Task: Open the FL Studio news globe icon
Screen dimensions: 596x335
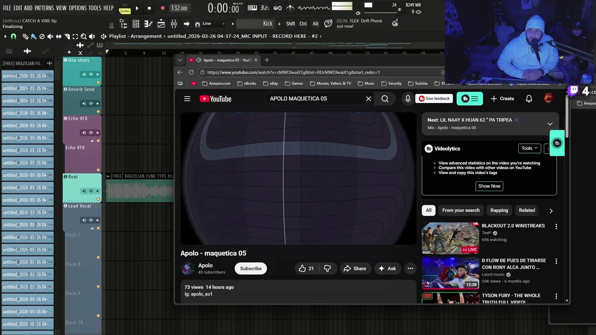Action: [395, 23]
